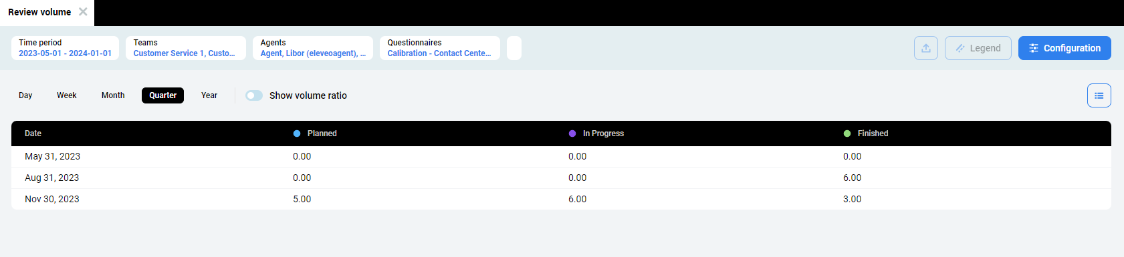Click the Configuration button
Image resolution: width=1124 pixels, height=257 pixels.
point(1064,48)
